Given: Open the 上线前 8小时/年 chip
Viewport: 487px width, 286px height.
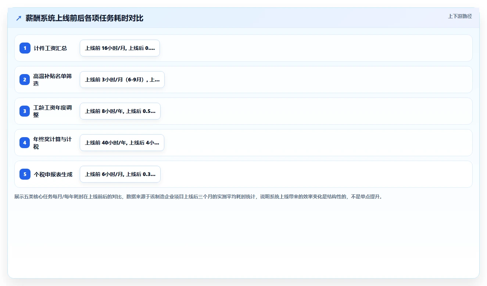Looking at the screenshot, I should coord(120,111).
